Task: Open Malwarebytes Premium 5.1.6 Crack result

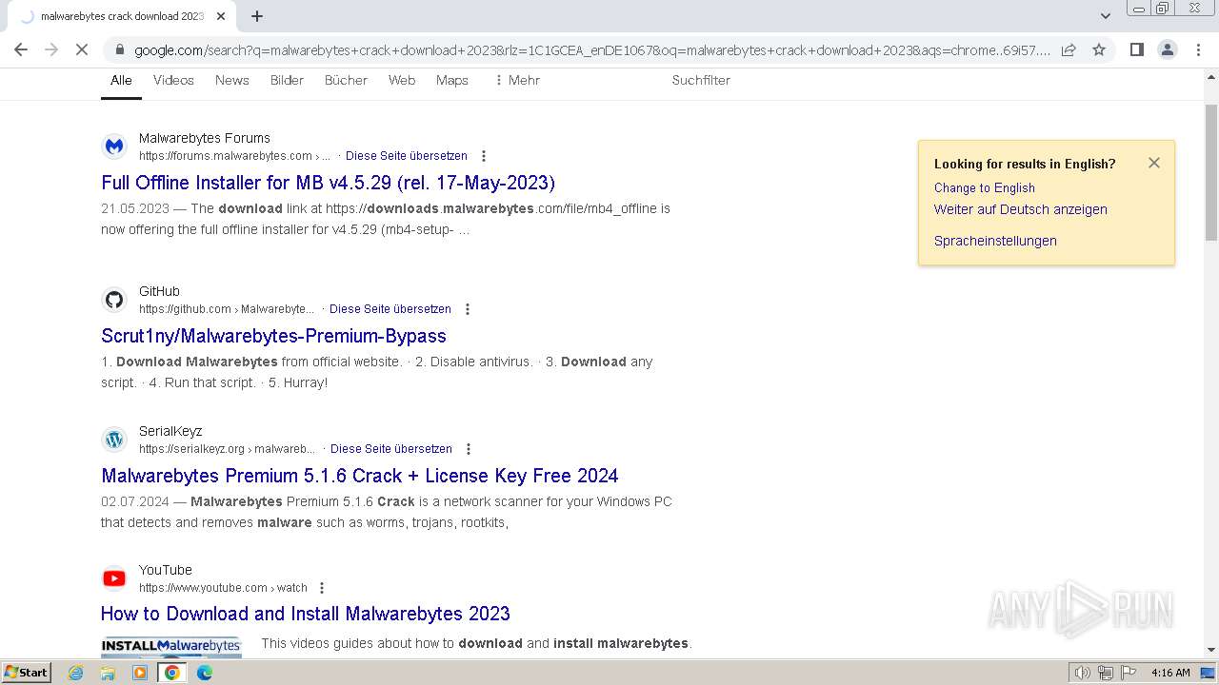Action: (x=360, y=476)
